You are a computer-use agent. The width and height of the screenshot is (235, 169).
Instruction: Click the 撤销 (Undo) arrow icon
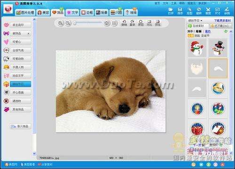pos(124,23)
